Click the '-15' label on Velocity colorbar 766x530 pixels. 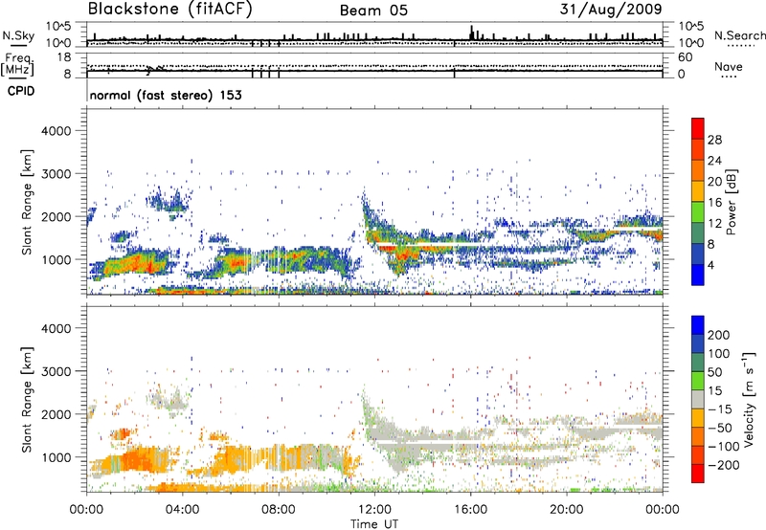720,409
